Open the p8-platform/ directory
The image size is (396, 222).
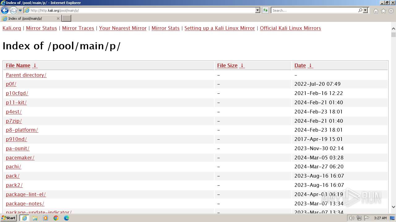click(22, 130)
